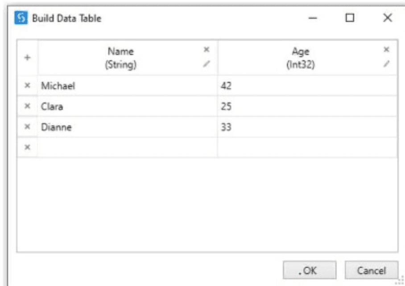The height and width of the screenshot is (286, 405).
Task: Discard changes with the Cancel button
Action: pyautogui.click(x=372, y=270)
